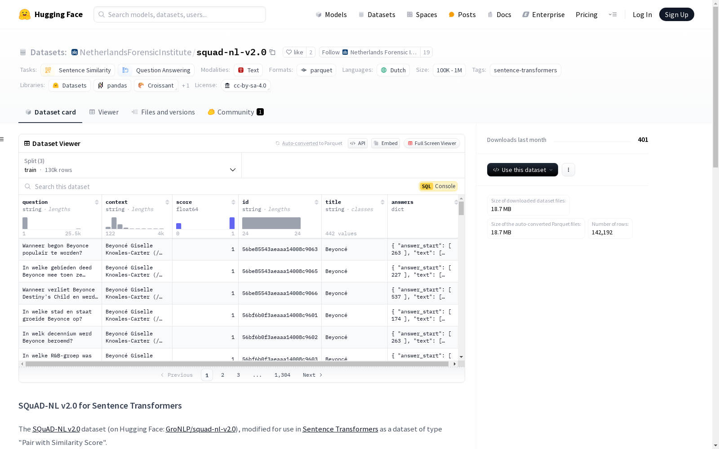Click Log In
Viewport: 719px width, 449px height.
click(642, 14)
